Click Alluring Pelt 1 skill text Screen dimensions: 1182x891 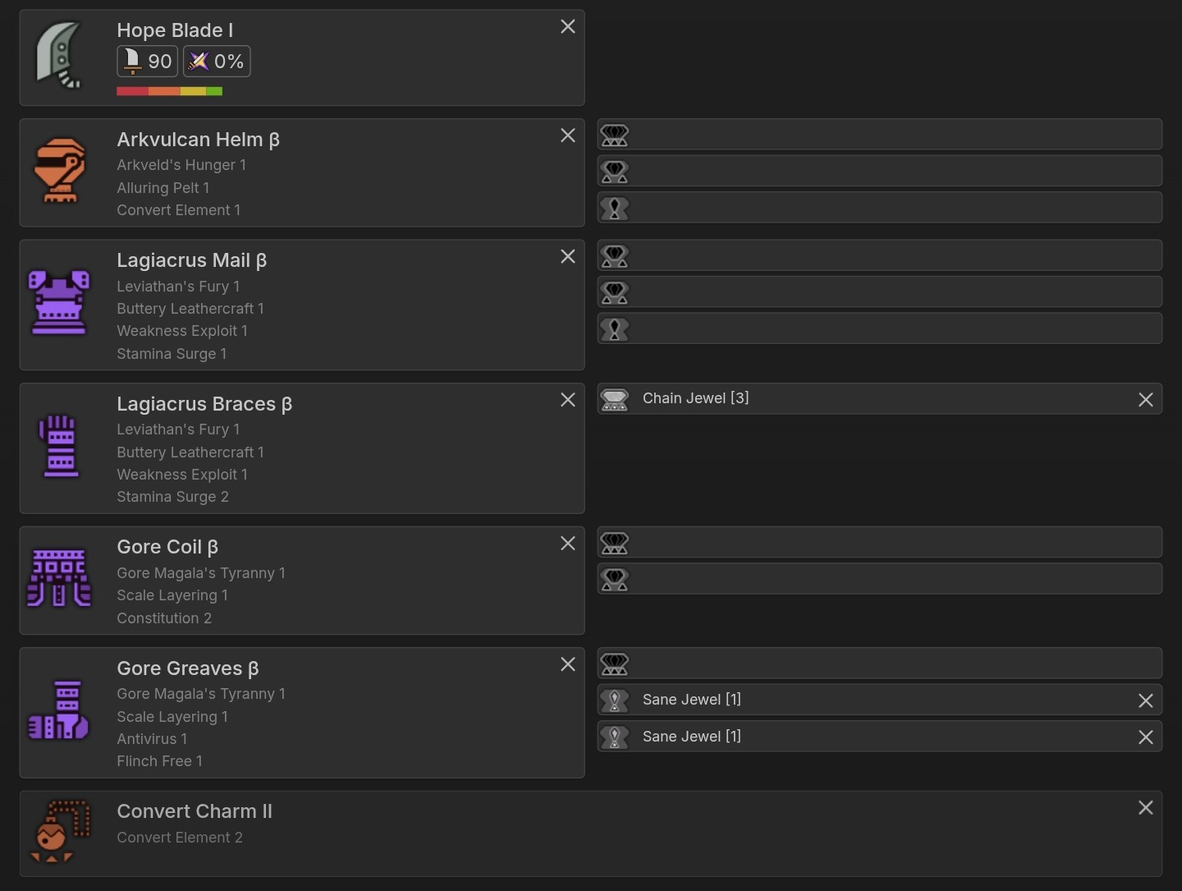click(163, 188)
